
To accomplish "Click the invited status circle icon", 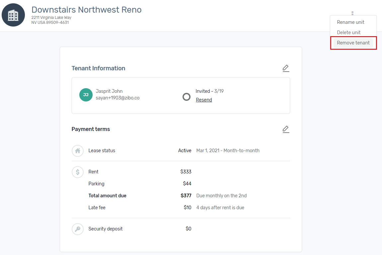I will pos(187,97).
